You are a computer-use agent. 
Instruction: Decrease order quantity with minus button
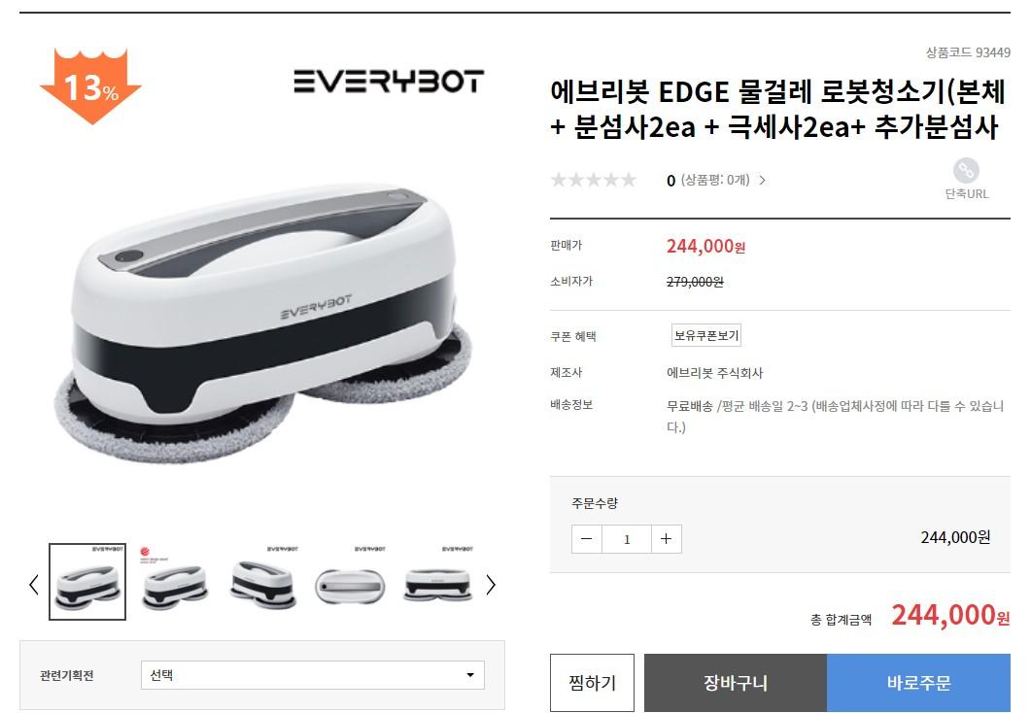587,539
